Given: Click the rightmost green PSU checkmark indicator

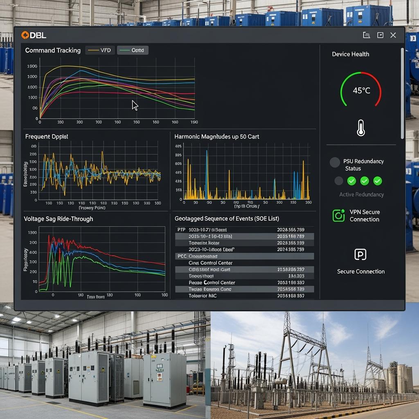Looking at the screenshot, I should (x=378, y=181).
